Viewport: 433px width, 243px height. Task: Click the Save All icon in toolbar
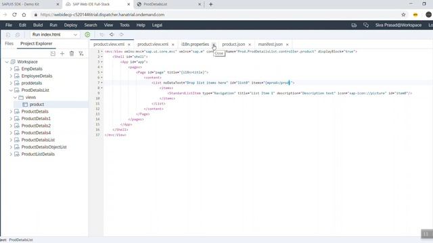pos(18,34)
